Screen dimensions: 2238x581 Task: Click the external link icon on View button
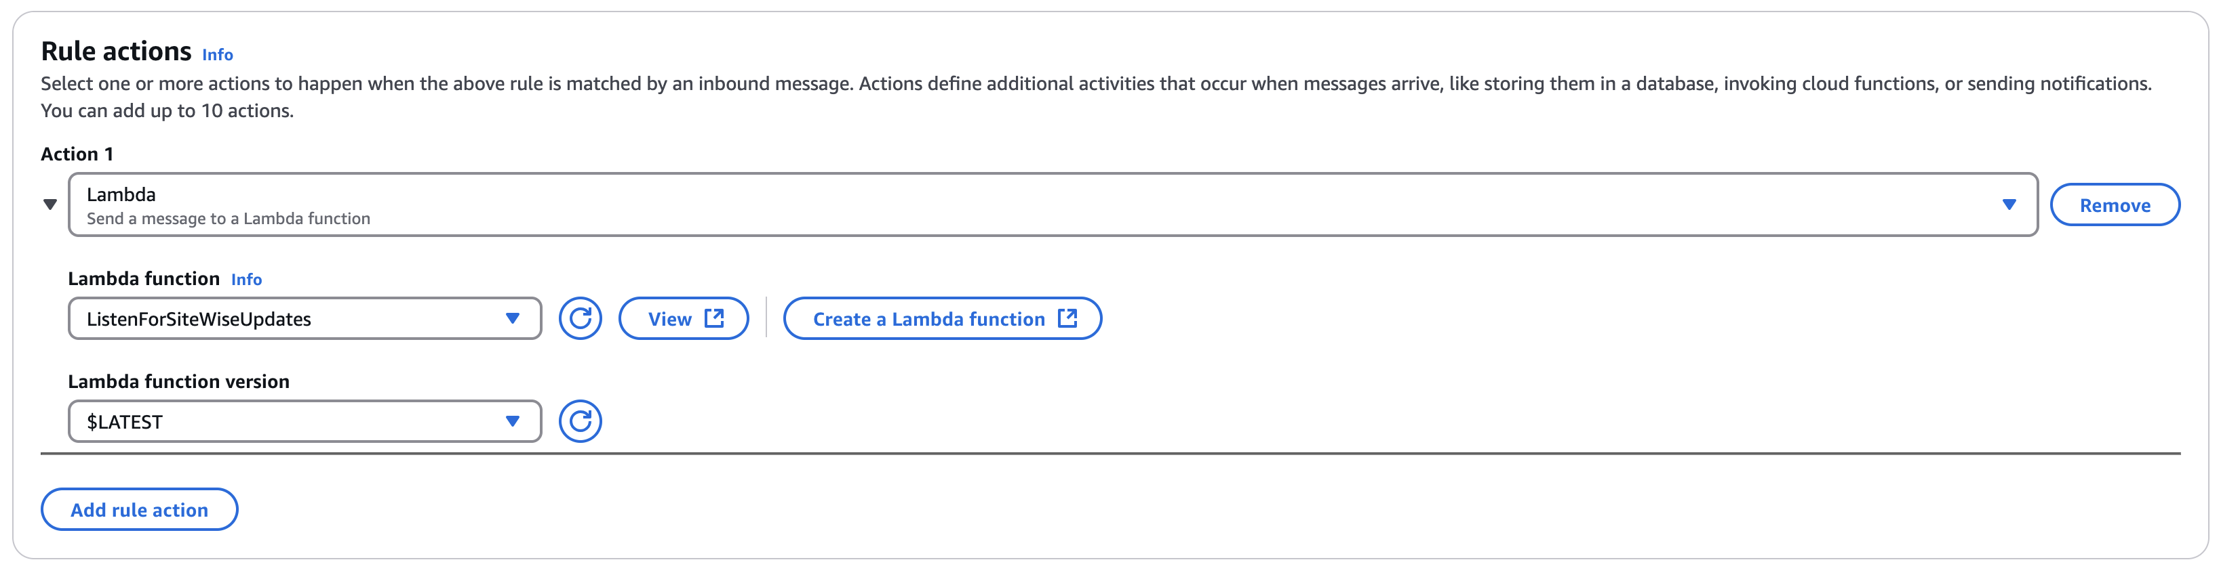click(x=714, y=318)
